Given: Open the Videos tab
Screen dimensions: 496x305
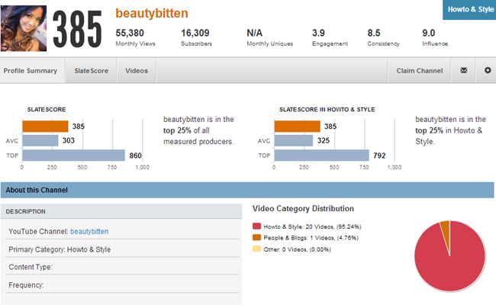Looking at the screenshot, I should click(137, 71).
